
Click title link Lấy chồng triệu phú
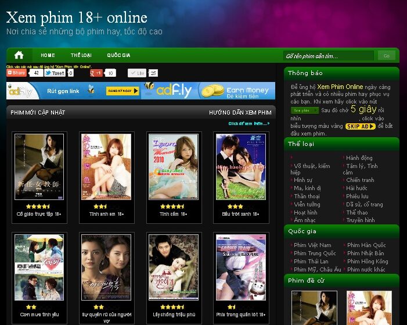174,315
